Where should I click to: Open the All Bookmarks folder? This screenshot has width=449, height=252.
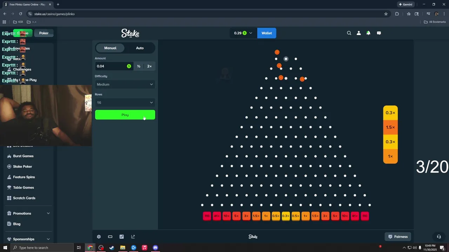click(435, 22)
